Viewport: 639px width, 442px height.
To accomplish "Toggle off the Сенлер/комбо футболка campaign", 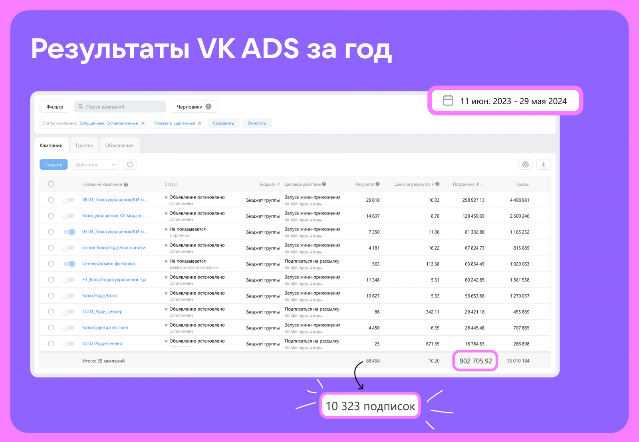I will pyautogui.click(x=69, y=264).
